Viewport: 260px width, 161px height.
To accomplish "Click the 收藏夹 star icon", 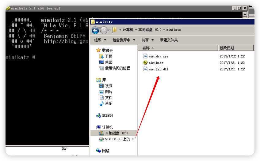I will pos(98,50).
